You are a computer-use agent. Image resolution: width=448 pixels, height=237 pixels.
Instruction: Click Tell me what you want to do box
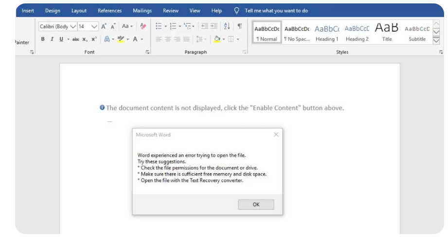pyautogui.click(x=276, y=11)
